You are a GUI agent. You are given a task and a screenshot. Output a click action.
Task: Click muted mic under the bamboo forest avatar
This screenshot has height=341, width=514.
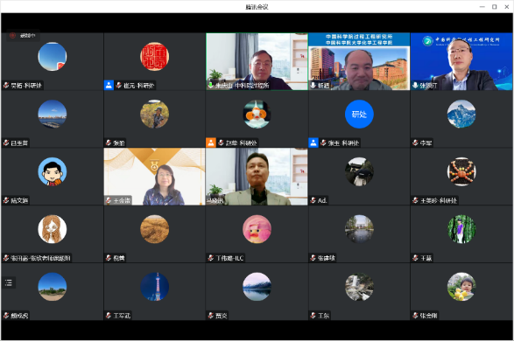coord(416,258)
